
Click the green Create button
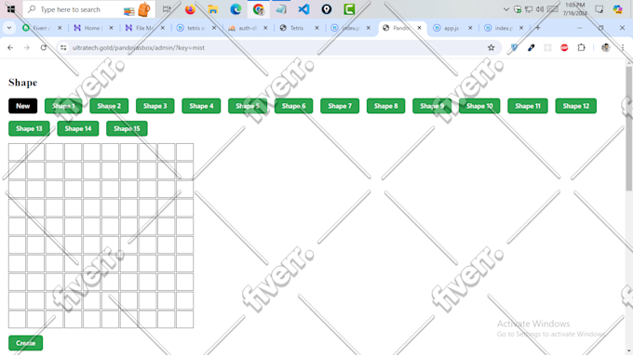click(x=25, y=343)
